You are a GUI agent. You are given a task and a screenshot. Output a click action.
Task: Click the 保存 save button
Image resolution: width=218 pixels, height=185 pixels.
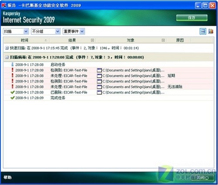(192, 18)
